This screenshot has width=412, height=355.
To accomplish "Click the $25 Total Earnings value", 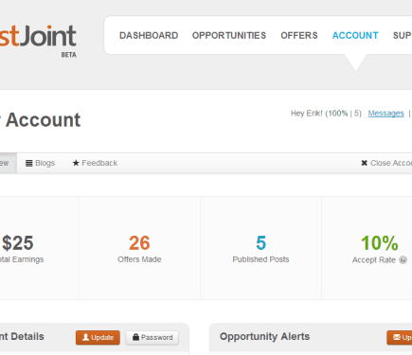I will pos(18,243).
